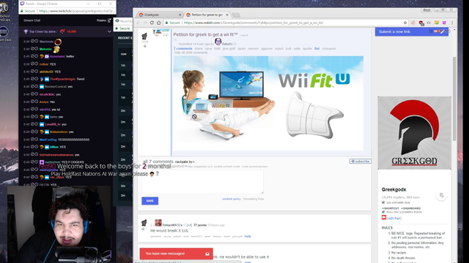
Task: Click the +DASHBOARD link in sidebar
Action: (410, 208)
